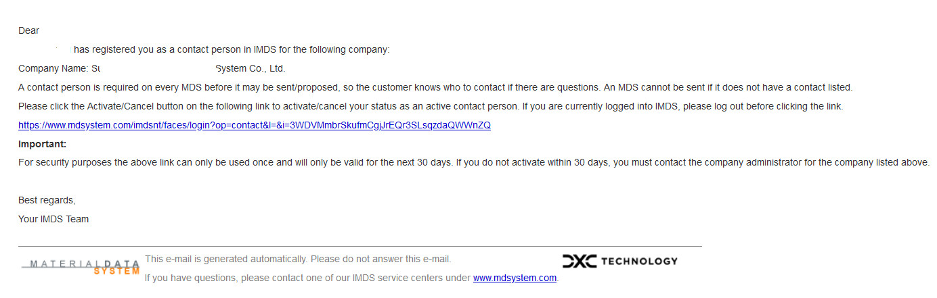Click the Company Name line text

pyautogui.click(x=152, y=68)
